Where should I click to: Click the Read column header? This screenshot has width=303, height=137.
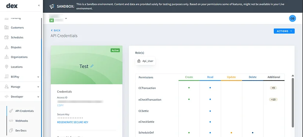tap(210, 77)
